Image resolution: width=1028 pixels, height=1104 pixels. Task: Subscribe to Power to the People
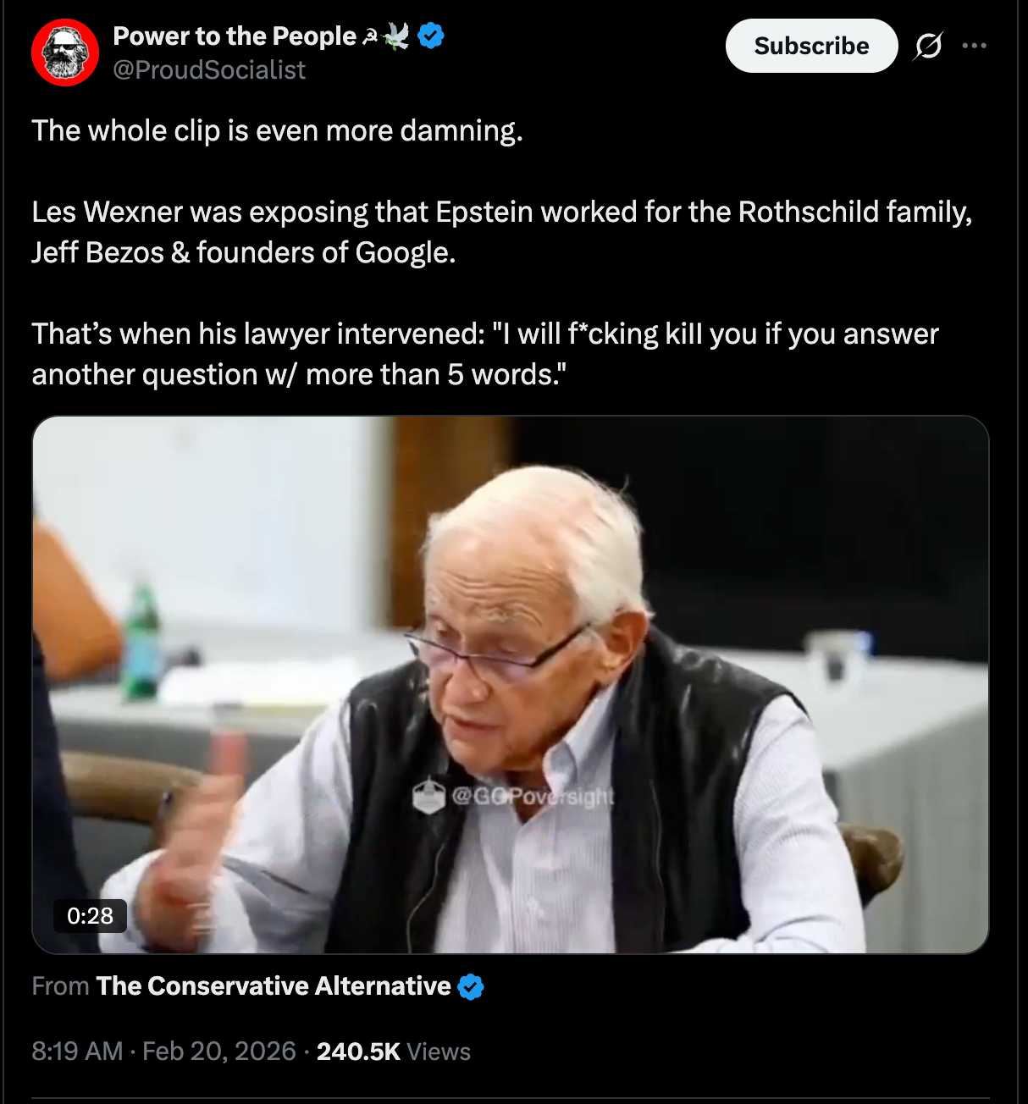pos(811,46)
